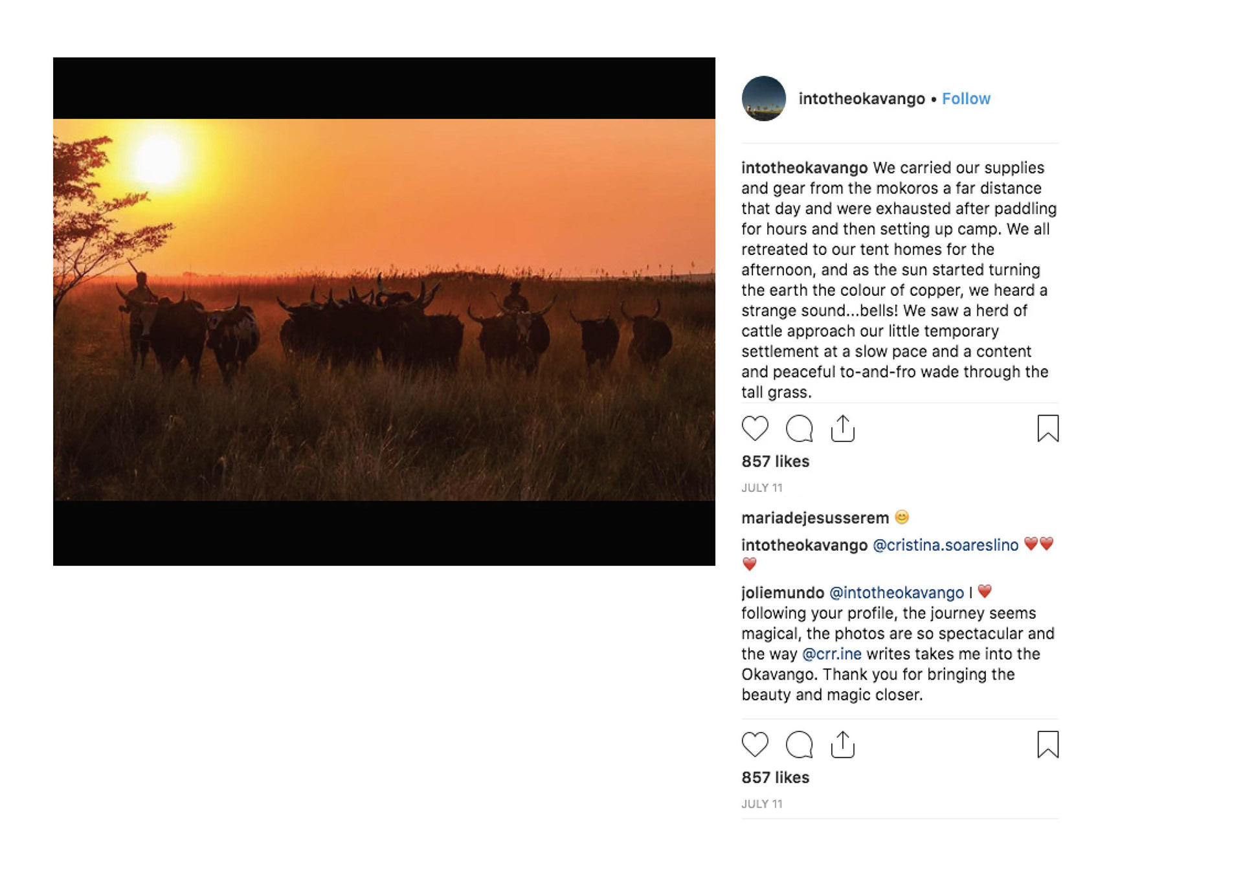This screenshot has width=1243, height=879.
Task: Open mariadejesusserem commenter profile
Action: tap(814, 518)
